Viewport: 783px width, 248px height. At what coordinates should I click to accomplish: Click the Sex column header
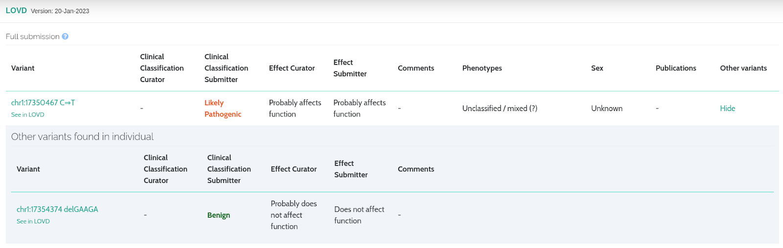pos(597,68)
